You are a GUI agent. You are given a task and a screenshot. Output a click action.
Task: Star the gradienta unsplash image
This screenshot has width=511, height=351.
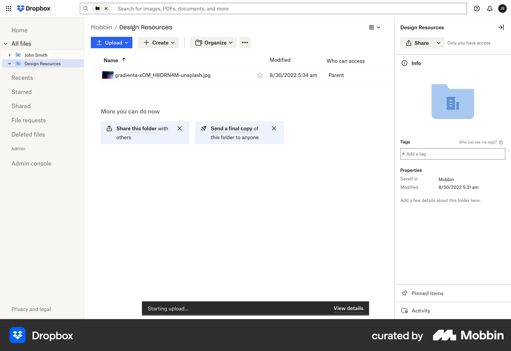(x=259, y=75)
